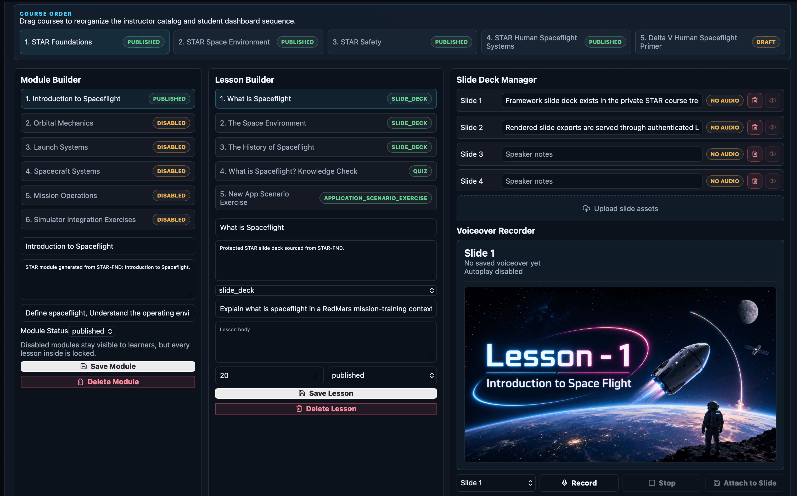Select the Simulator Integration Exercises module
The width and height of the screenshot is (797, 496).
click(108, 219)
